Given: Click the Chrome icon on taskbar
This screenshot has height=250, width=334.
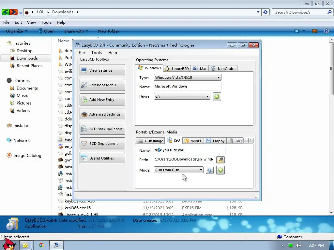Looking at the screenshot, I should coord(41,245).
